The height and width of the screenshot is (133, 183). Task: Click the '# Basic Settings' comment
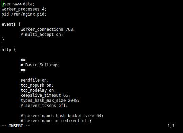[40, 65]
